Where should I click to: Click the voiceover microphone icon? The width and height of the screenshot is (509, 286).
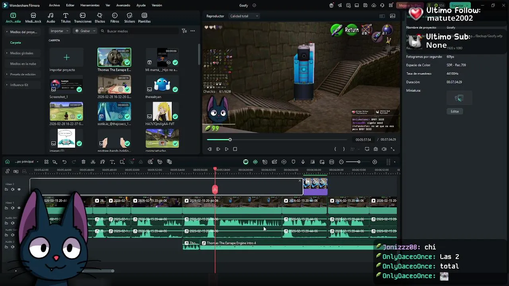303,162
